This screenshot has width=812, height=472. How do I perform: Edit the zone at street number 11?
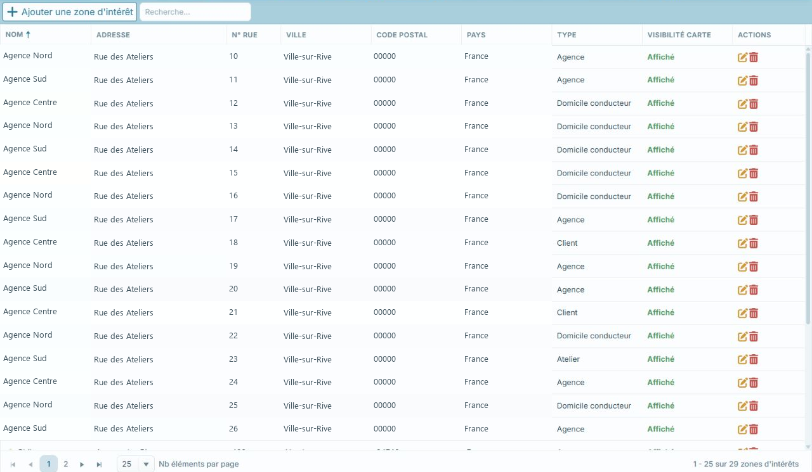742,80
